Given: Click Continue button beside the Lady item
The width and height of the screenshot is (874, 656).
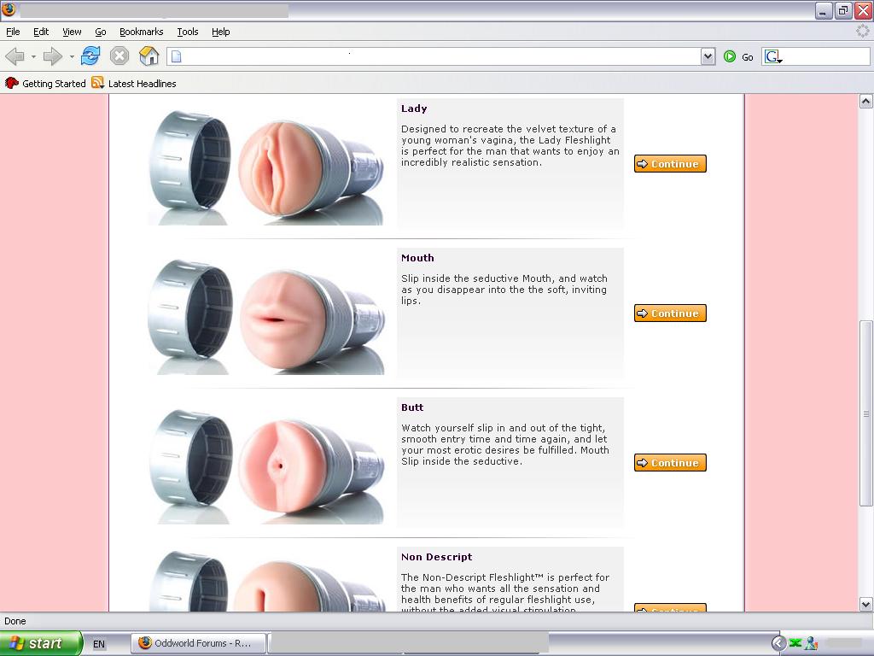Looking at the screenshot, I should 670,164.
